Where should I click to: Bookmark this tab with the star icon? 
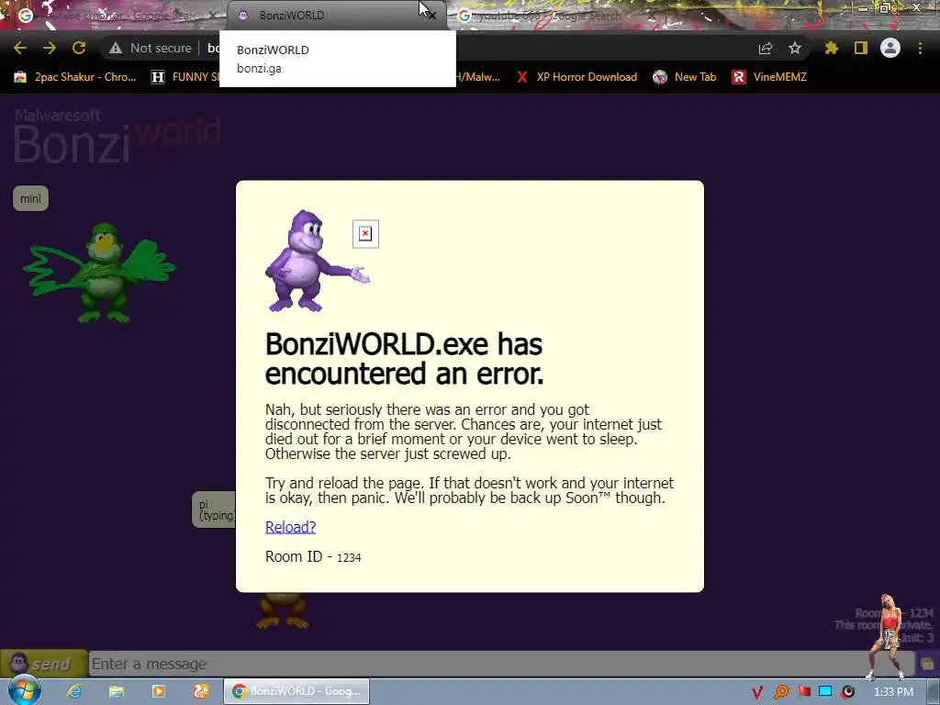[795, 48]
